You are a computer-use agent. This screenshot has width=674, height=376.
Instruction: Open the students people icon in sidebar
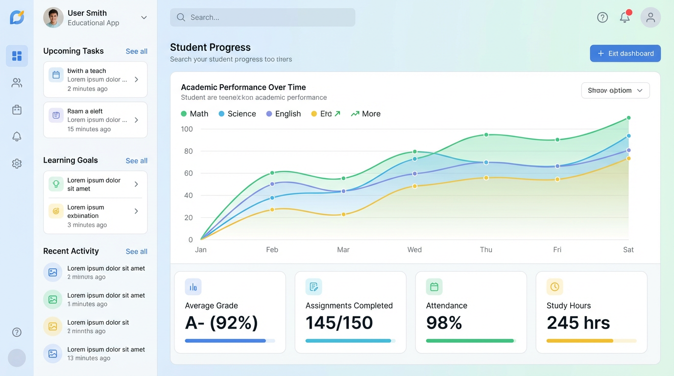click(17, 83)
